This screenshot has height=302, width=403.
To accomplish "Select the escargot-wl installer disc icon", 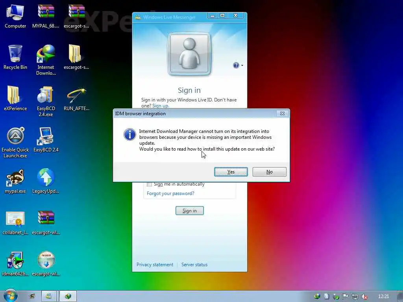I will point(46,264).
